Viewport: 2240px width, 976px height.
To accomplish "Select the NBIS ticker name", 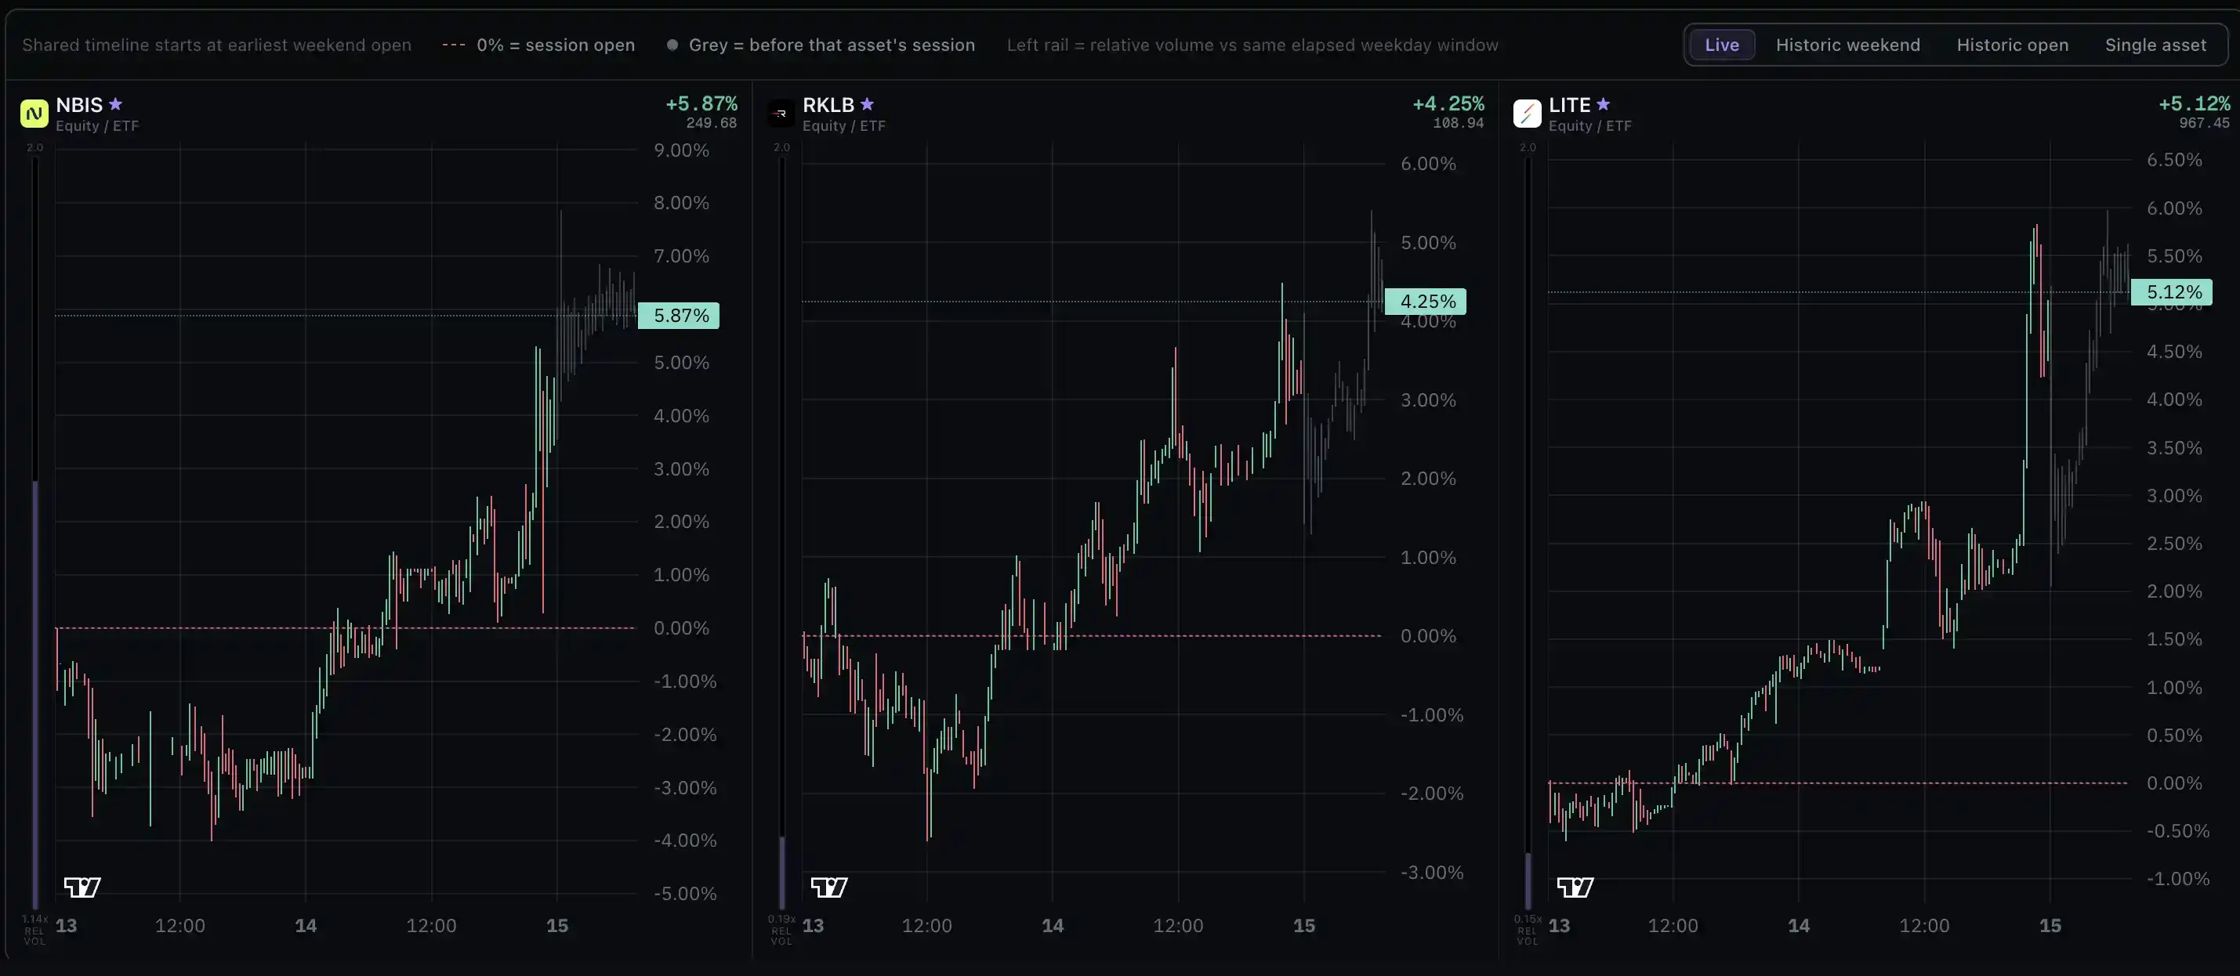I will click(79, 105).
